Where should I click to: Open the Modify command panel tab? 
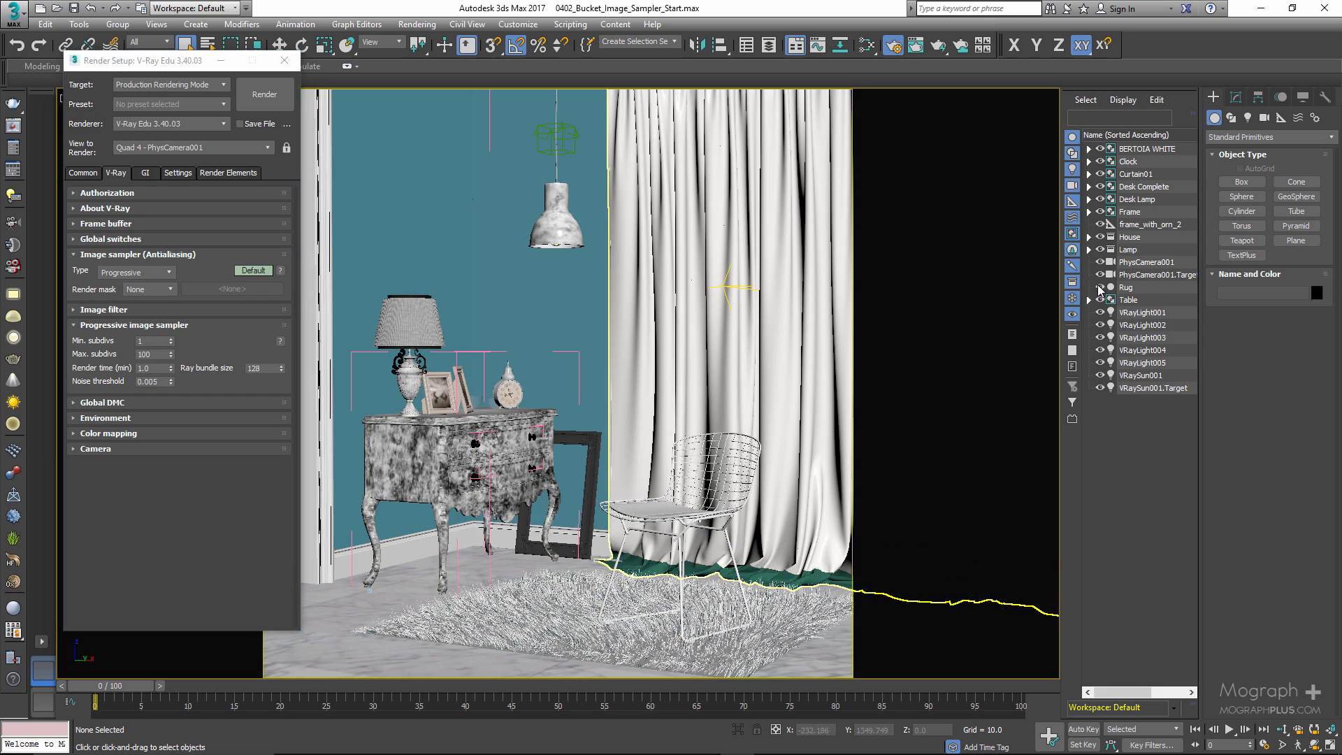click(x=1235, y=97)
